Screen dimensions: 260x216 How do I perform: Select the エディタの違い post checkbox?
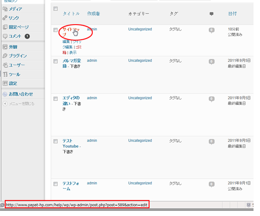[x=55, y=98]
